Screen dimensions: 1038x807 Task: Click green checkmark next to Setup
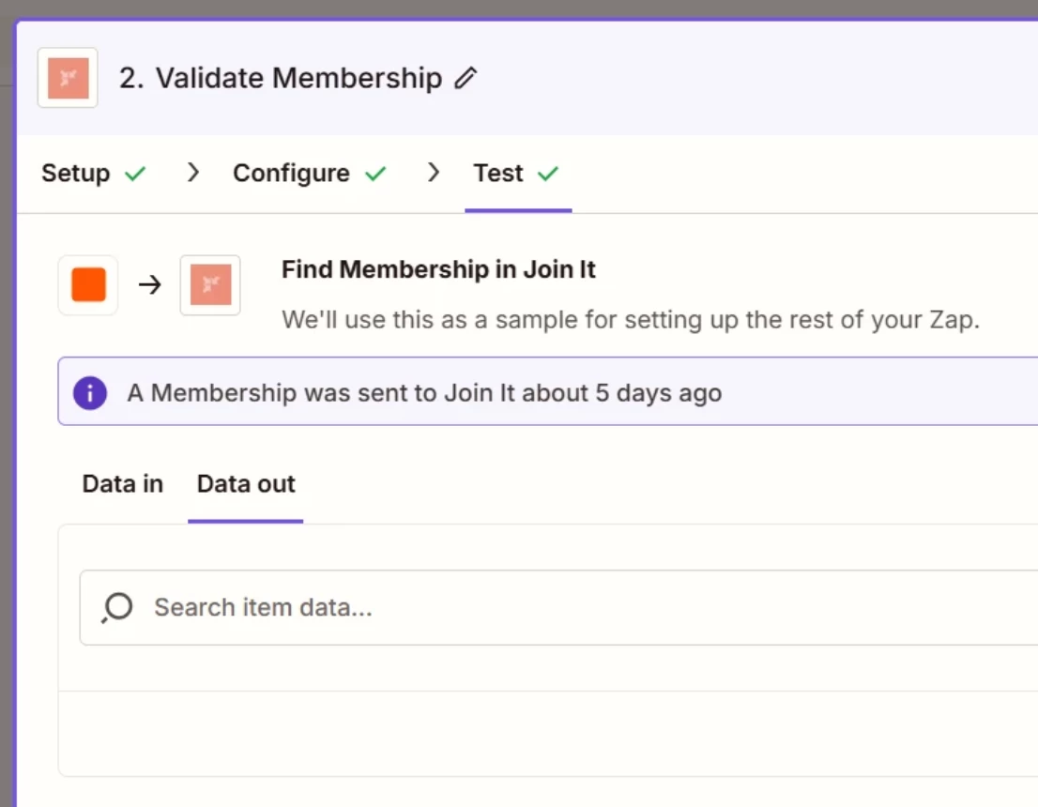coord(136,174)
